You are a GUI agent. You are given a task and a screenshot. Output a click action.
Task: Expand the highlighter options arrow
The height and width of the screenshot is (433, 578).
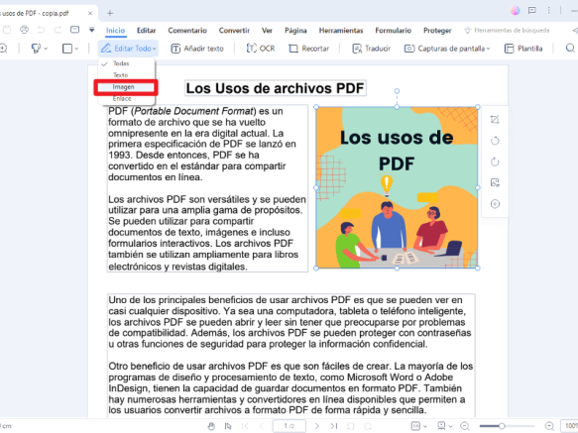46,49
